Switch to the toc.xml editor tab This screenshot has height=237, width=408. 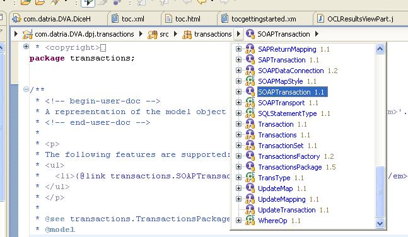click(132, 19)
